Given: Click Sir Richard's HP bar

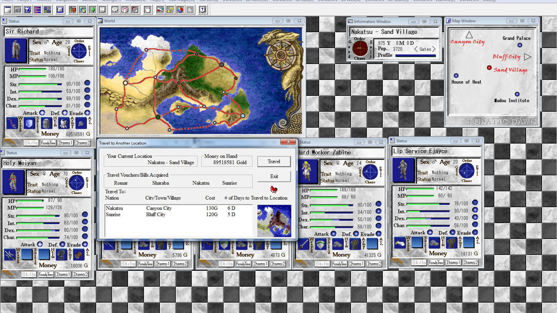Looking at the screenshot, I should (32, 69).
